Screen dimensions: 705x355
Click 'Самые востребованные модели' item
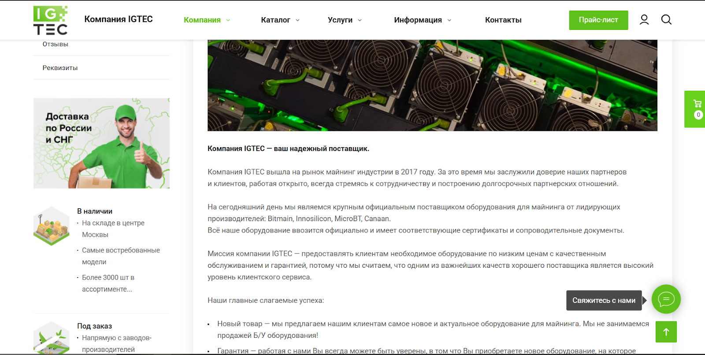coord(121,256)
